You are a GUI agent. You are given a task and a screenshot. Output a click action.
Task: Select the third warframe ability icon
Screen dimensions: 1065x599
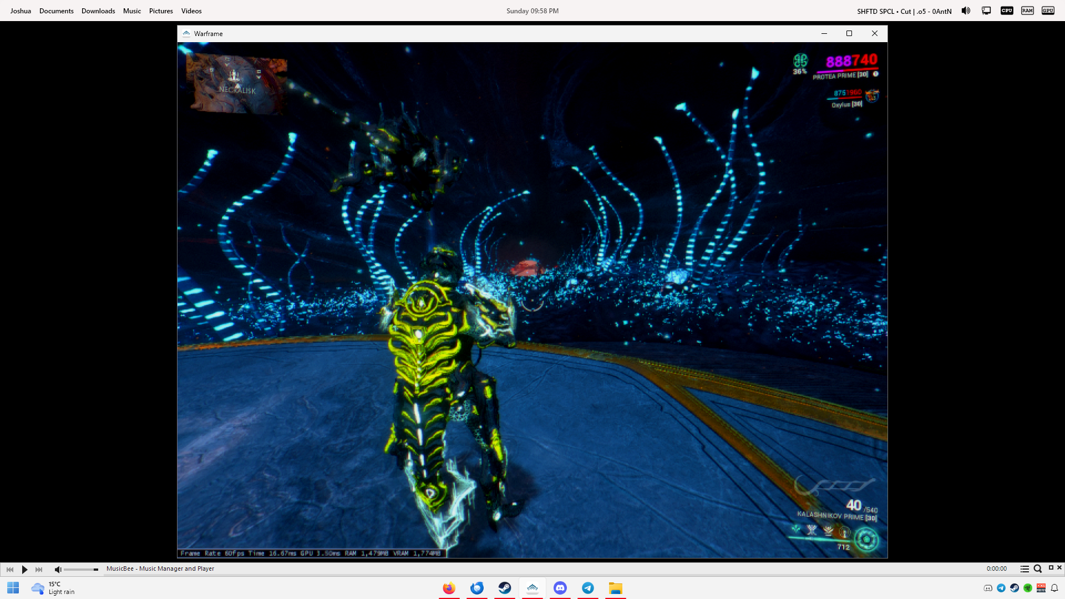pyautogui.click(x=828, y=531)
